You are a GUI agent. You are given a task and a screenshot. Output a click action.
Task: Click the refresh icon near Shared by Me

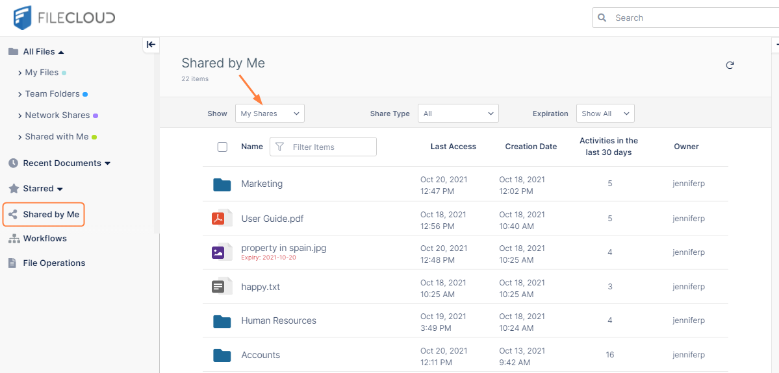click(x=730, y=65)
